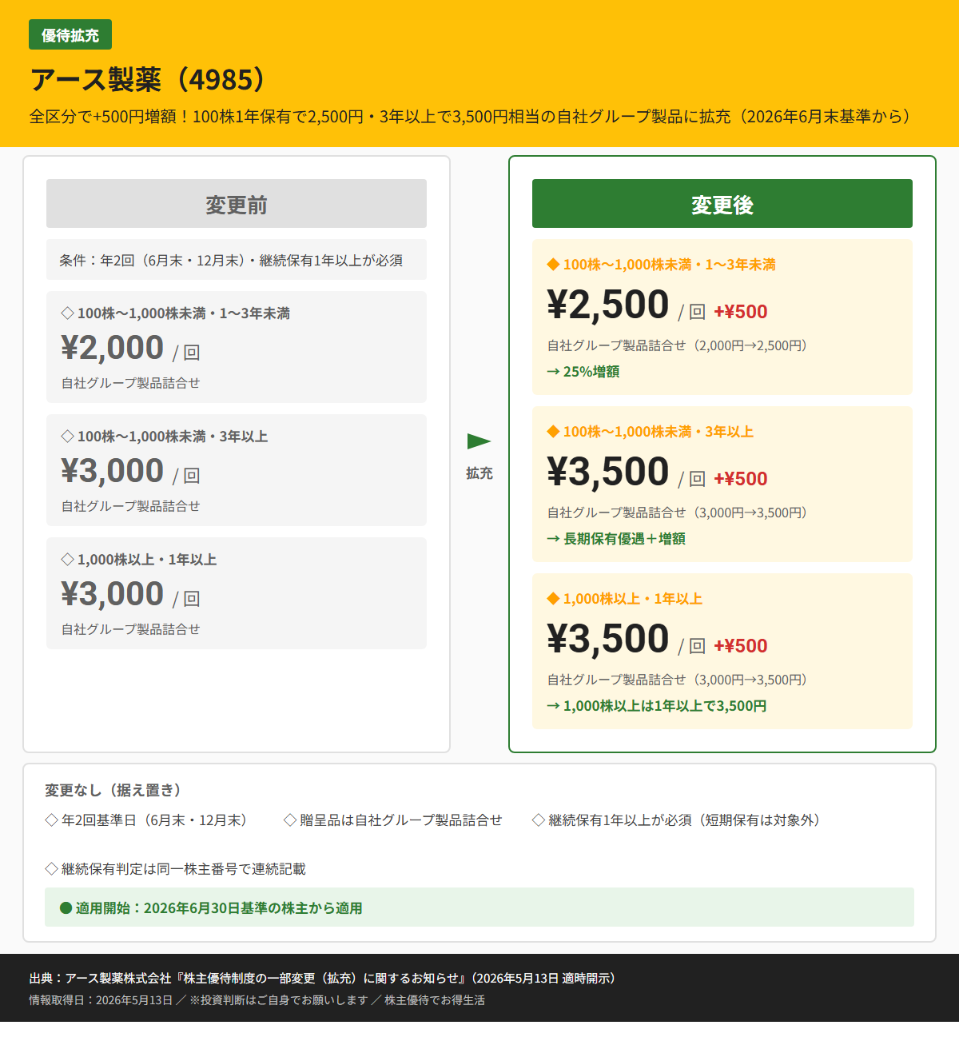
Task: Click the 出典：アース製薬株式会社 source line
Action: 322,978
